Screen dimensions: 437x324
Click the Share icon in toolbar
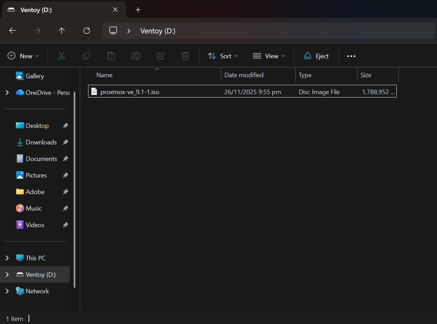[161, 56]
